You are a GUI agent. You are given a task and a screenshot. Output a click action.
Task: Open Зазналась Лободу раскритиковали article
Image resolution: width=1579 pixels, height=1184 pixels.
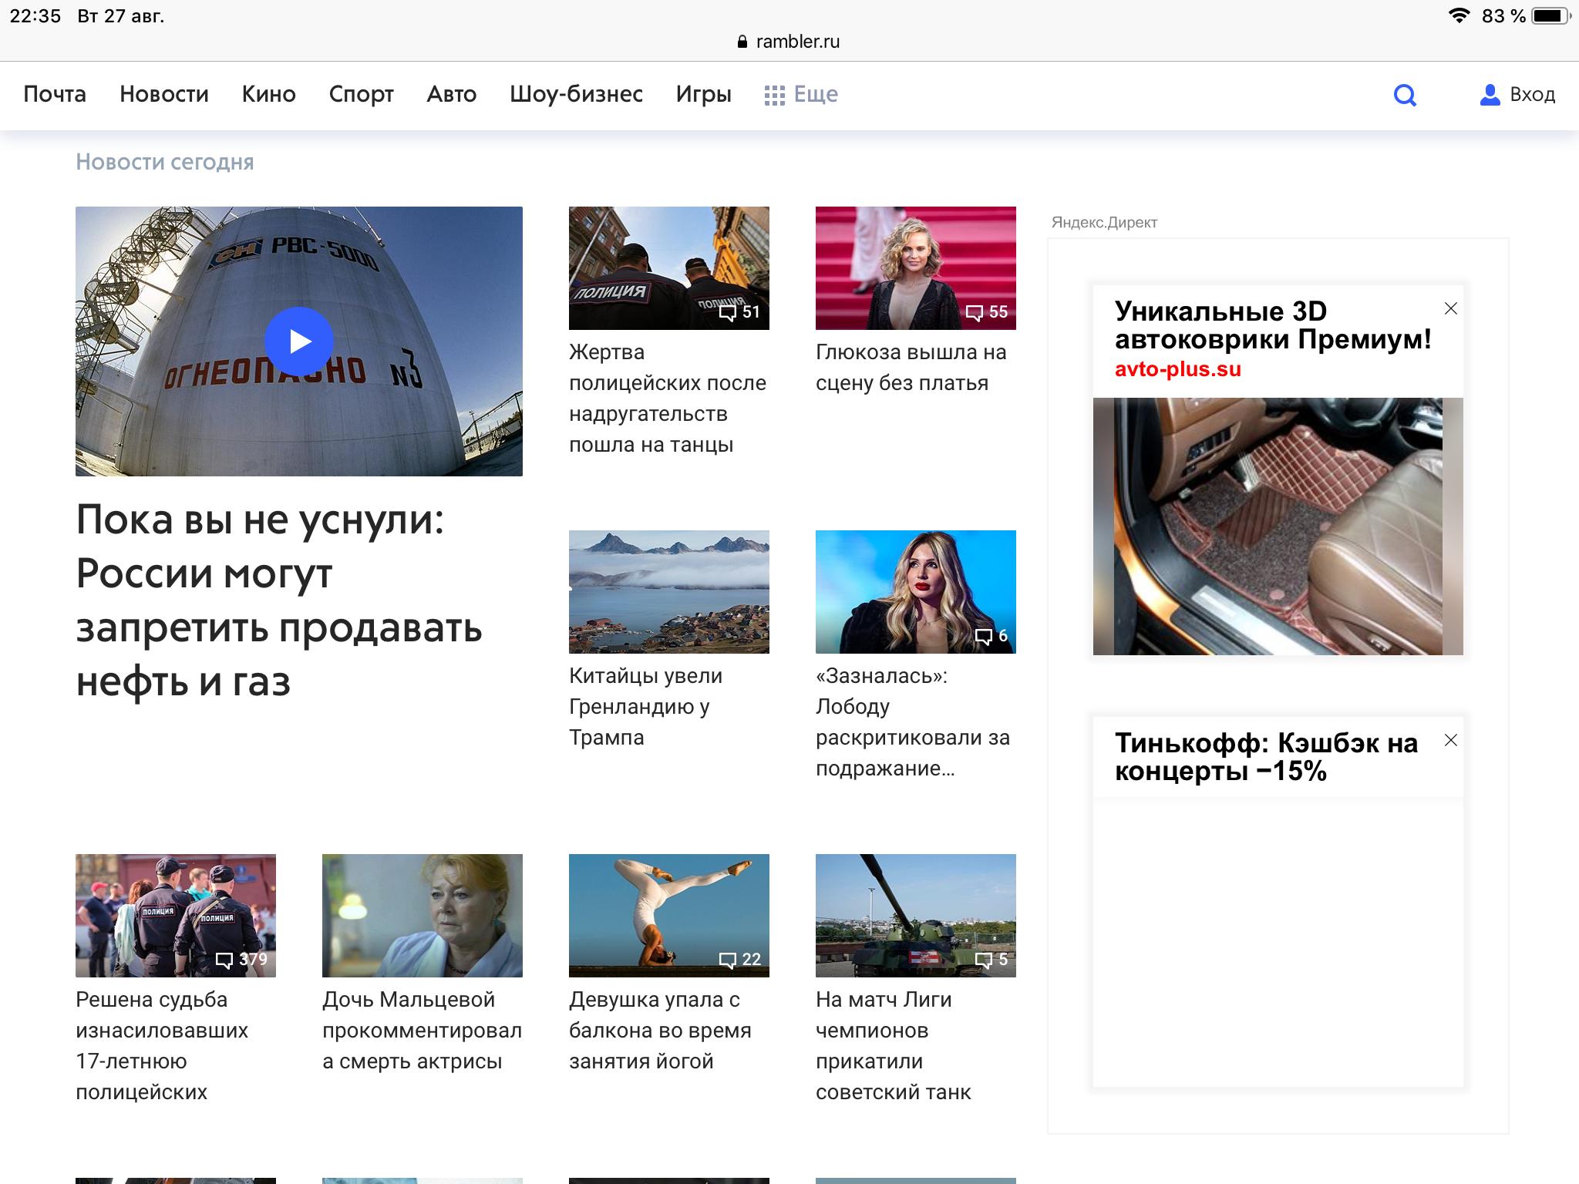(913, 722)
